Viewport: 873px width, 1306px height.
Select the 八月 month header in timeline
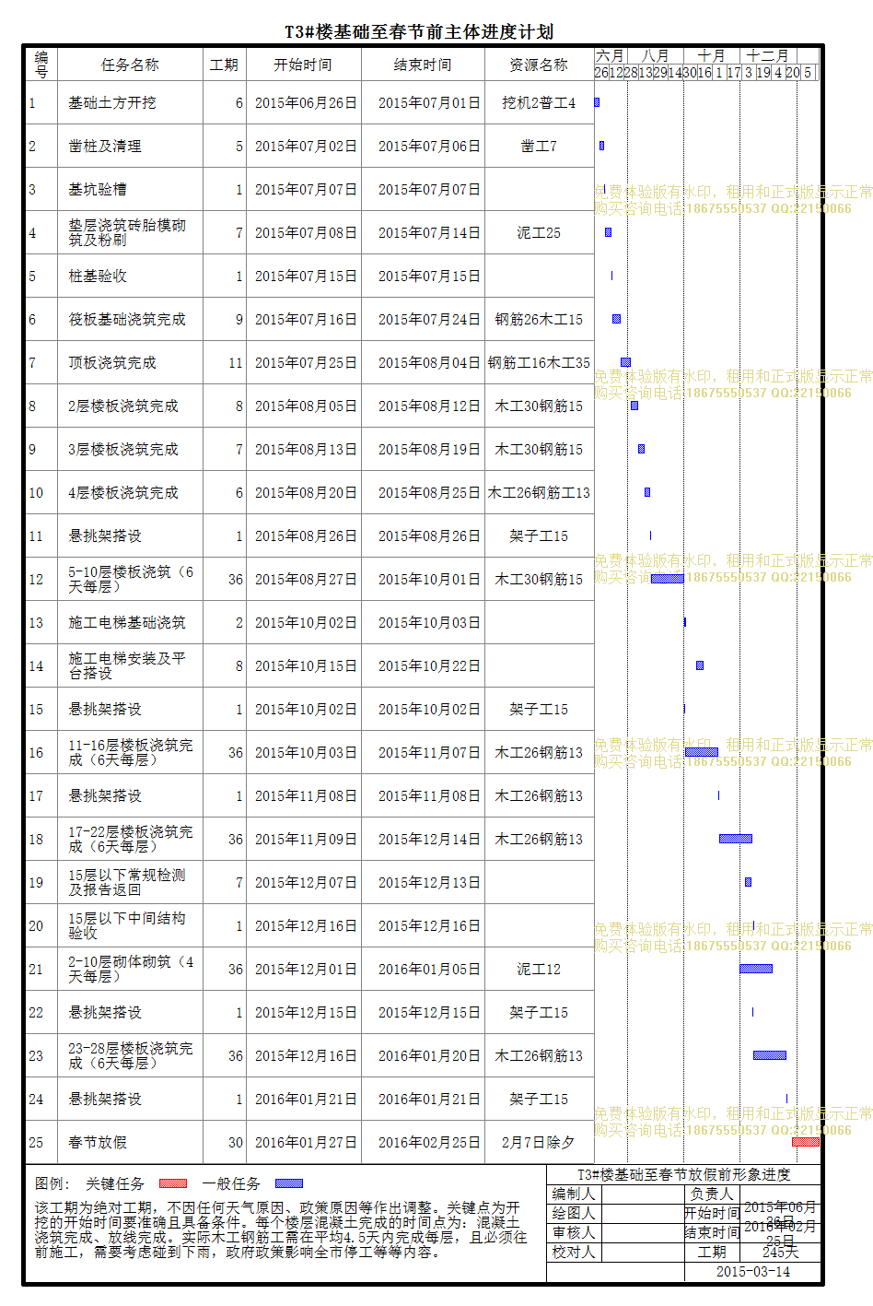(656, 55)
